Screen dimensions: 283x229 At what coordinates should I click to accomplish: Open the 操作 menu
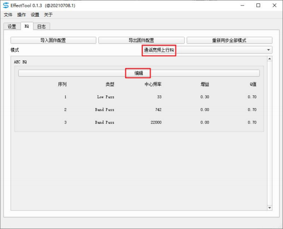pyautogui.click(x=22, y=15)
